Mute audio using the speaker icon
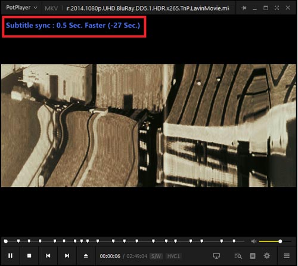The width and height of the screenshot is (298, 266). click(x=254, y=242)
